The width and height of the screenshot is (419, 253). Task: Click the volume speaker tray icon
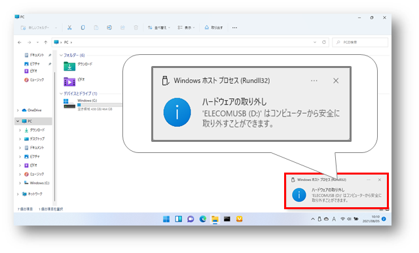349,219
